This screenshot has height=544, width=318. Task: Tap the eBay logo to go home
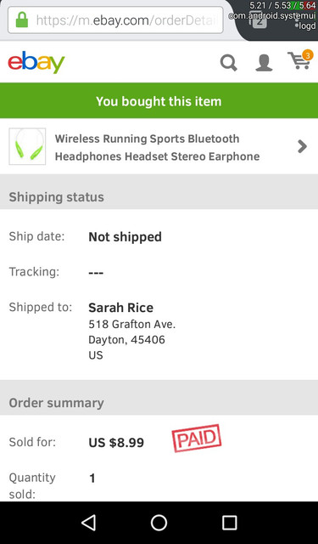pos(36,62)
